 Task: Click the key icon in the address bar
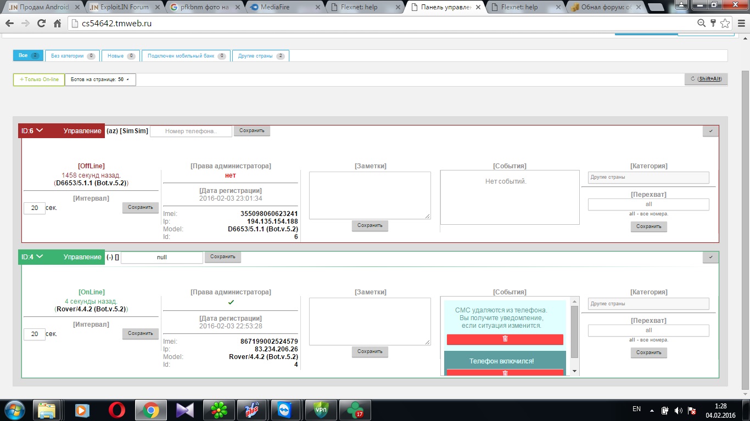click(x=713, y=23)
